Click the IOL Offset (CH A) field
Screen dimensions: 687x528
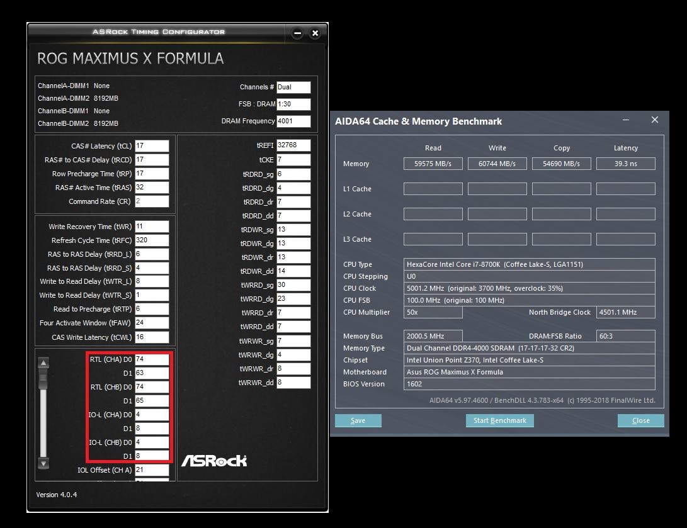tap(152, 469)
